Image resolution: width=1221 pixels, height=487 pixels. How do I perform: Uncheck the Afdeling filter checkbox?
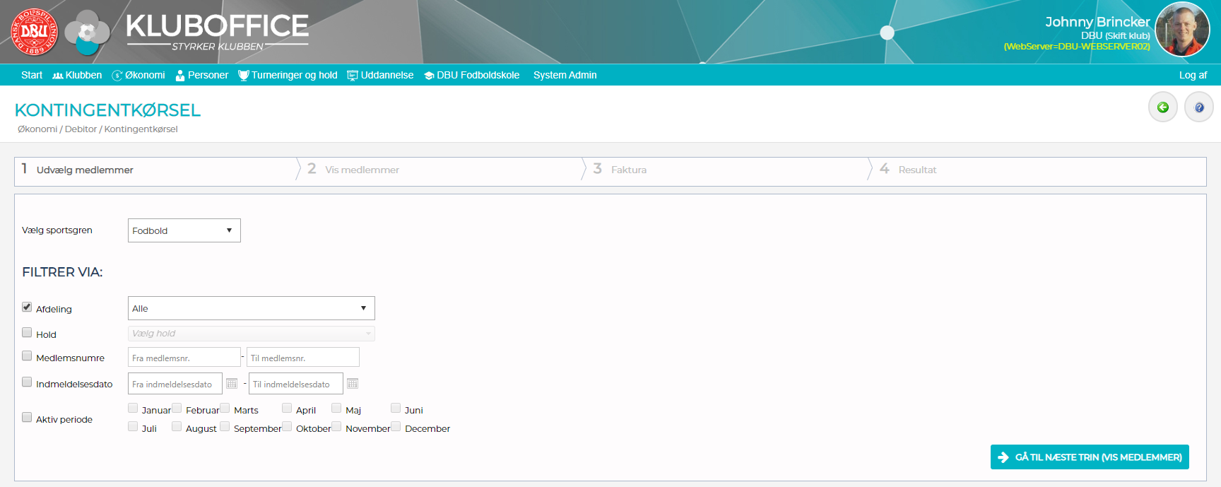tap(27, 307)
